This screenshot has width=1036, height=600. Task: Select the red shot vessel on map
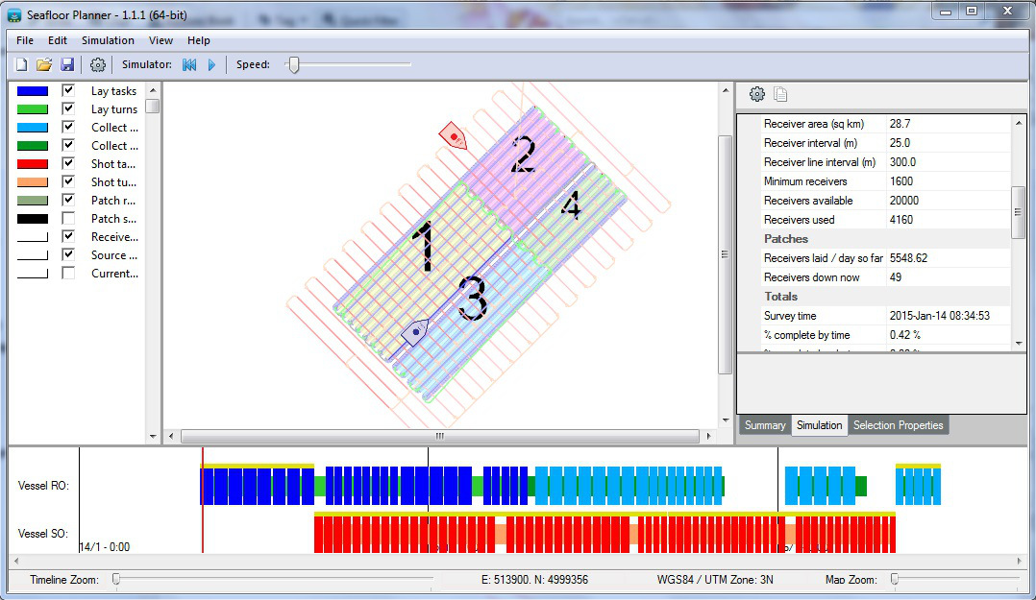[x=454, y=136]
